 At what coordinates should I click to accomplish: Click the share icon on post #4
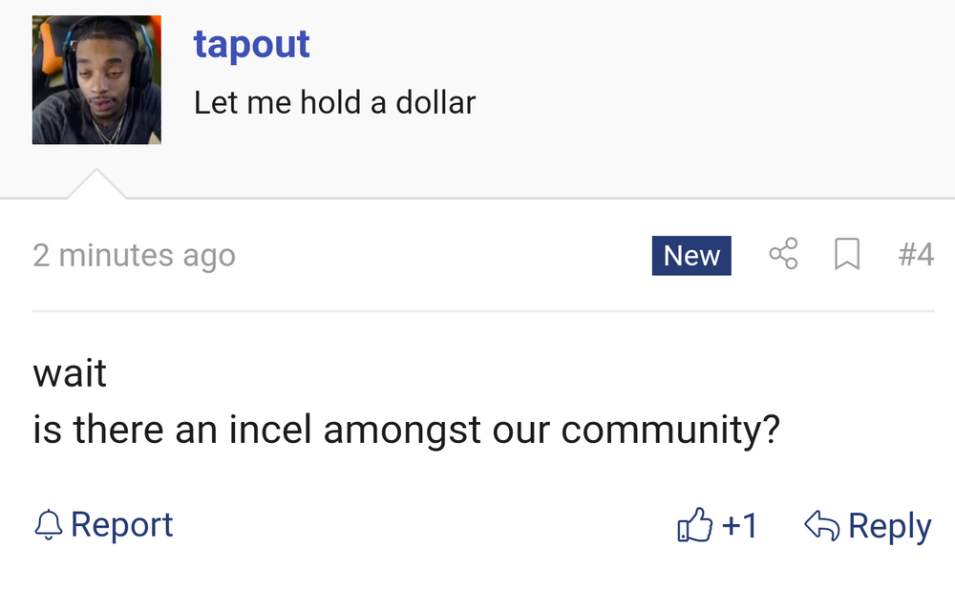coord(783,255)
